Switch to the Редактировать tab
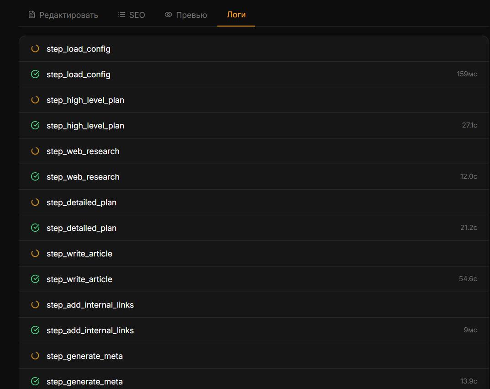The width and height of the screenshot is (490, 389). tap(63, 15)
